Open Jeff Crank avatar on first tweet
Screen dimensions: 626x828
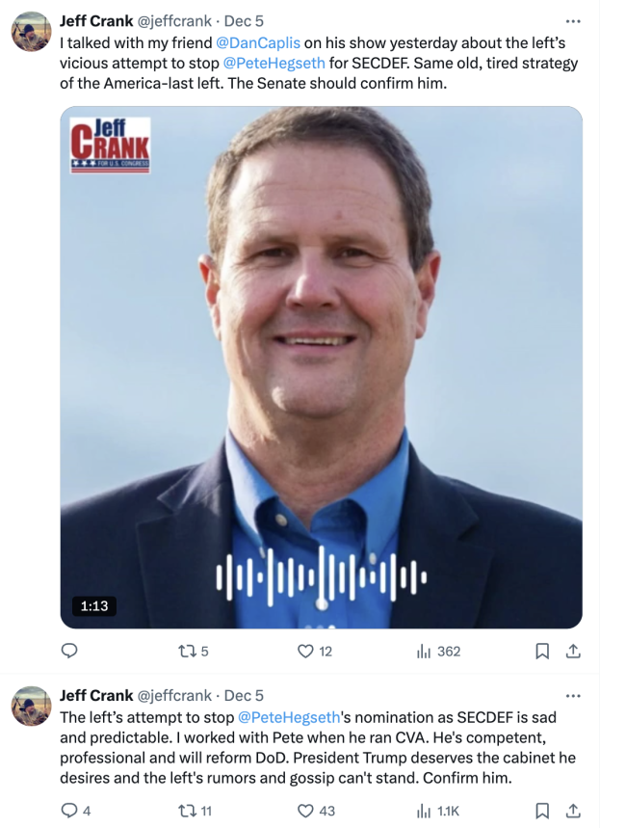click(32, 32)
